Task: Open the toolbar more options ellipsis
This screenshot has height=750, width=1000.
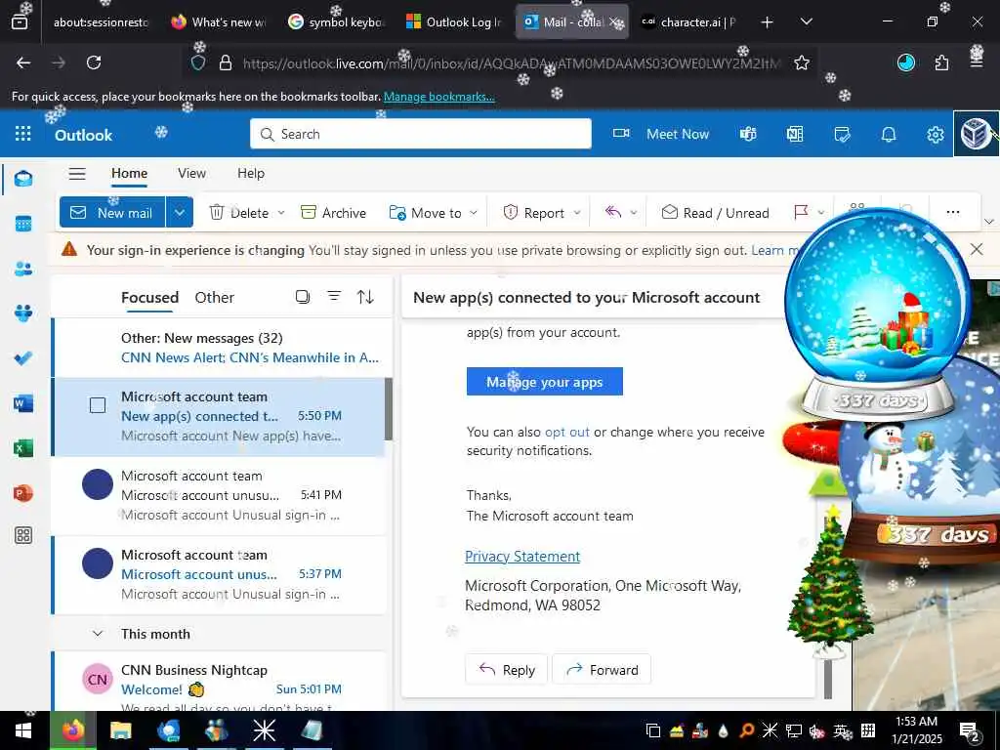Action: point(953,212)
